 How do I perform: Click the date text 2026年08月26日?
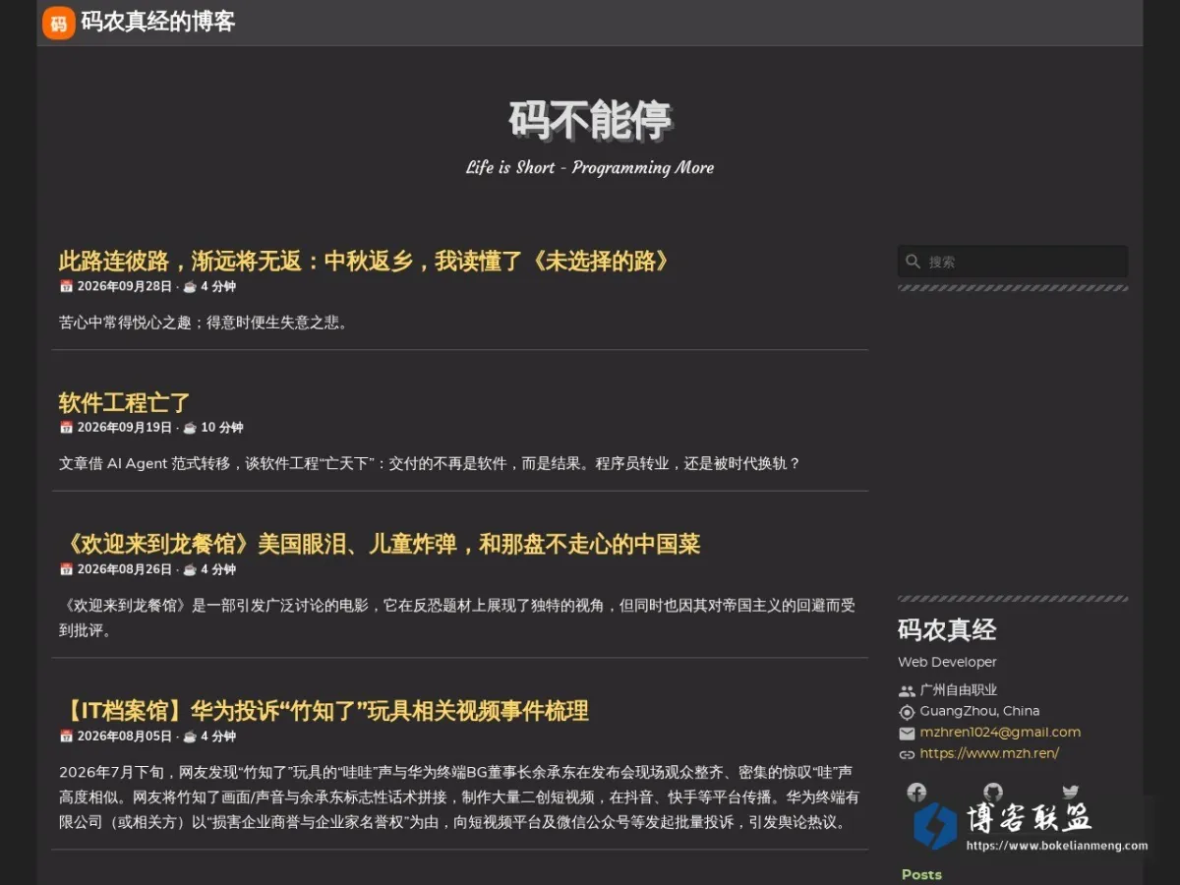tap(125, 569)
